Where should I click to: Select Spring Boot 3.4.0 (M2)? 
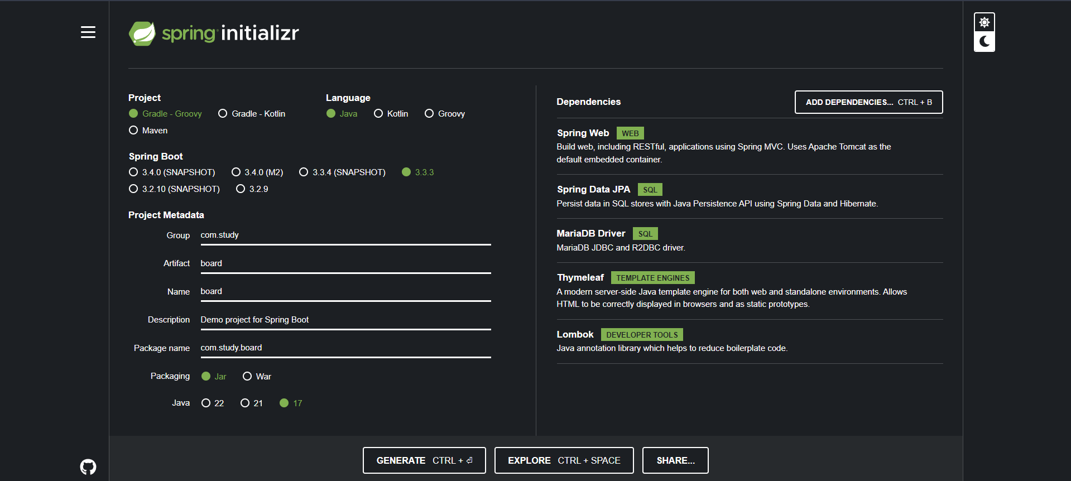(257, 172)
